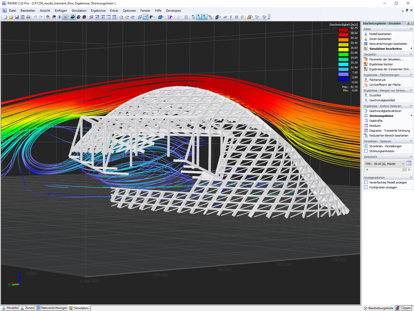
Task: Click Geschwindigkeitsvektoren in results panel
Action: [385, 111]
